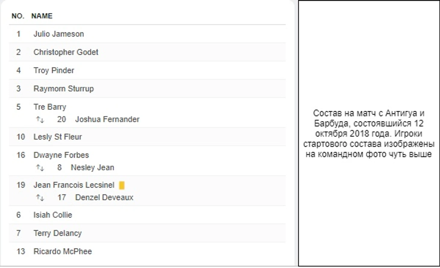Click substitution arrows icon beside Denzel Deveaux

[x=40, y=198]
